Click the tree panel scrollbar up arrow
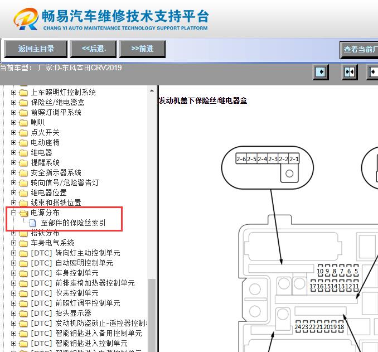378x352 pixels. click(152, 91)
